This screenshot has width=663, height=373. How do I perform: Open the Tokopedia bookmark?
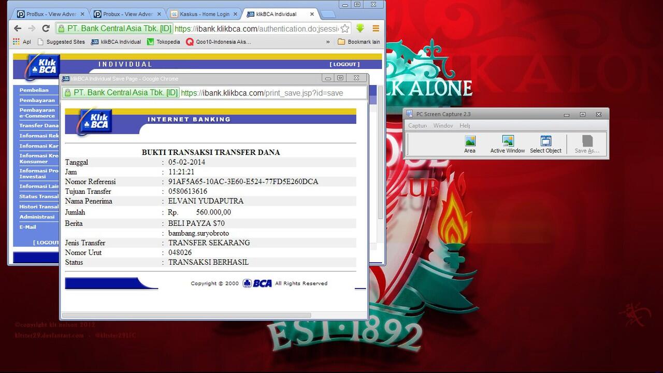[164, 42]
